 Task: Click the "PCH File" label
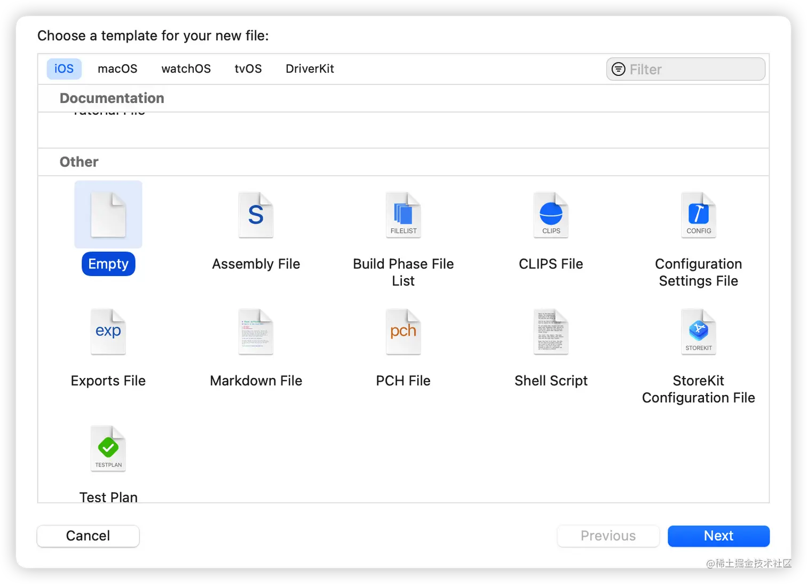pyautogui.click(x=403, y=381)
